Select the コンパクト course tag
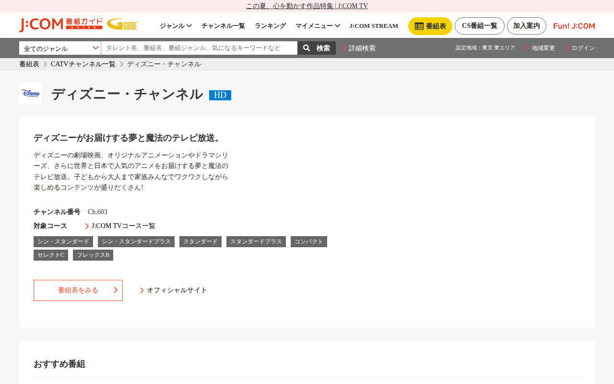This screenshot has height=384, width=614. 309,241
